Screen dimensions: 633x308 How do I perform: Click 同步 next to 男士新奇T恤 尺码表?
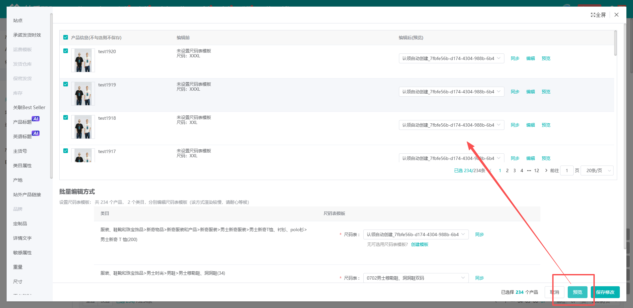(479, 234)
